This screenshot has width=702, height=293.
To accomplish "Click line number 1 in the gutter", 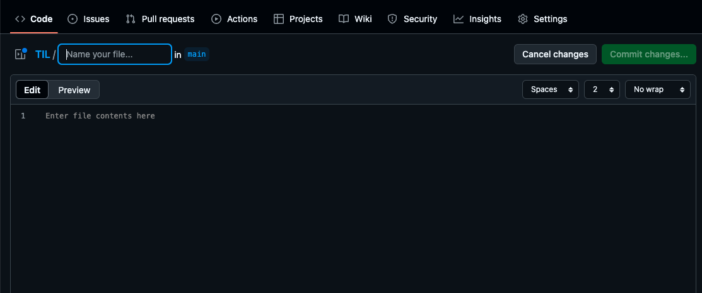I will click(23, 116).
